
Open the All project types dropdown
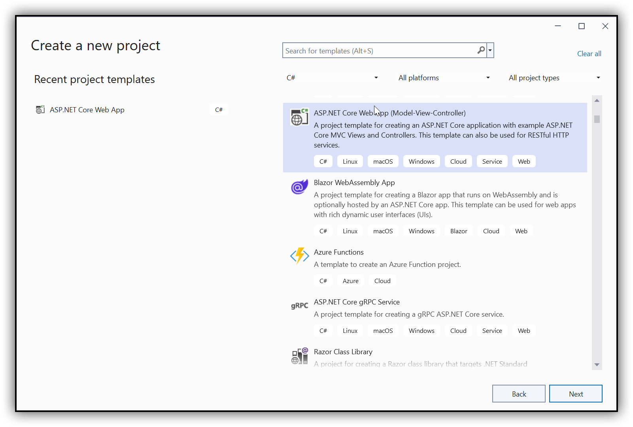tap(554, 77)
